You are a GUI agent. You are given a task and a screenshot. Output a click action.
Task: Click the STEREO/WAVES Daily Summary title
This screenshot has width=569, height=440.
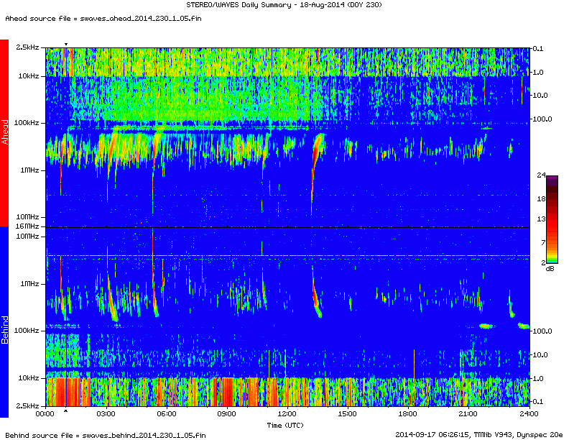click(284, 5)
